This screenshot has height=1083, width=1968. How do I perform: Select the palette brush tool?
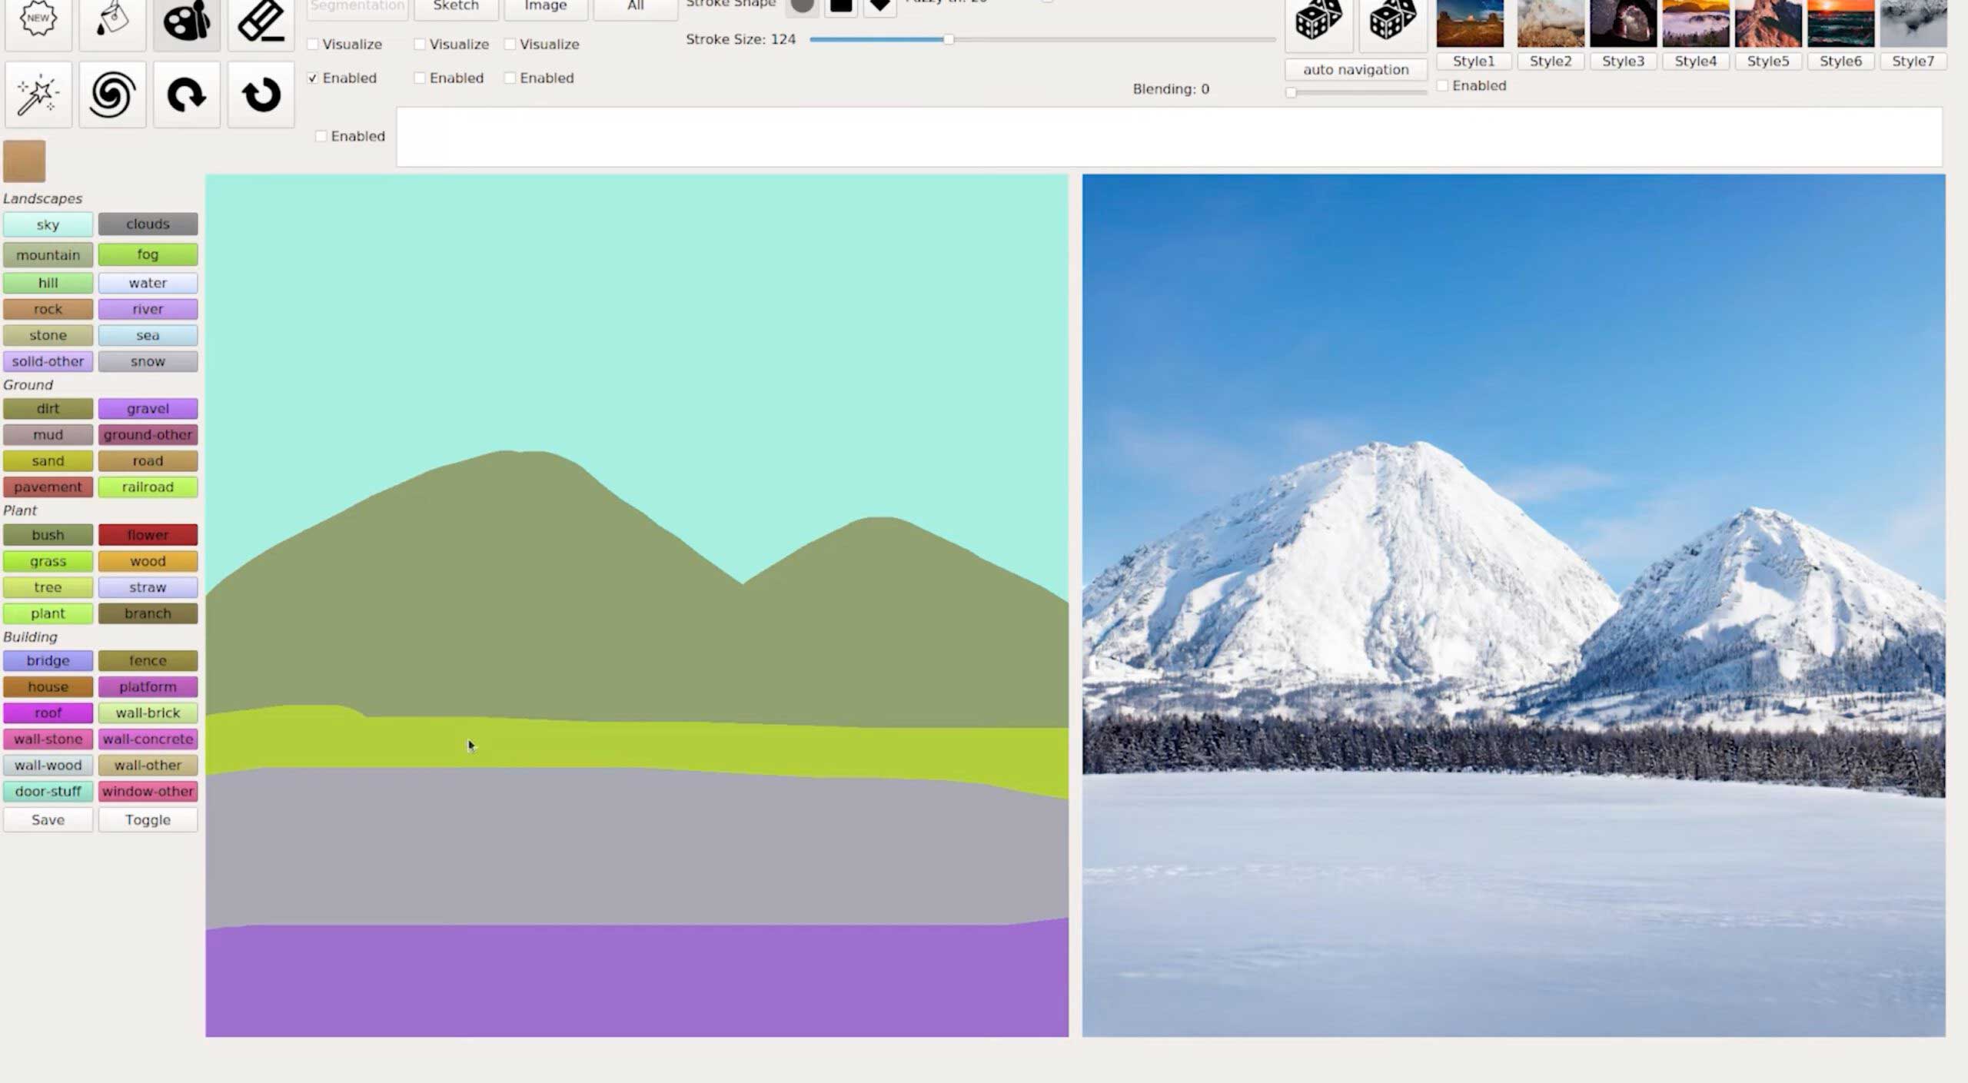click(x=186, y=22)
